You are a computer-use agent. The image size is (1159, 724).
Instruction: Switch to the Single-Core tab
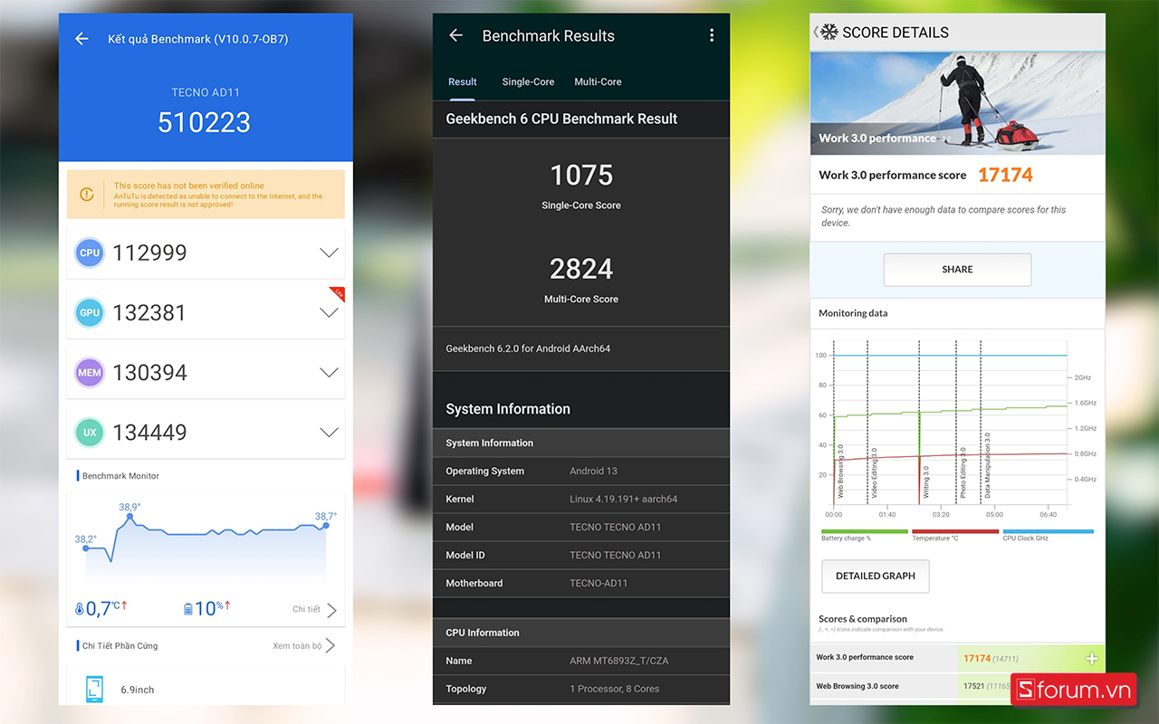(x=528, y=81)
